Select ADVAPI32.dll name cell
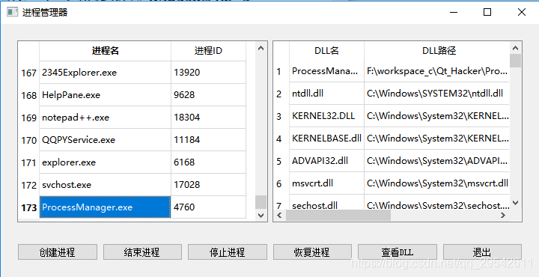The width and height of the screenshot is (539, 277). (x=326, y=160)
